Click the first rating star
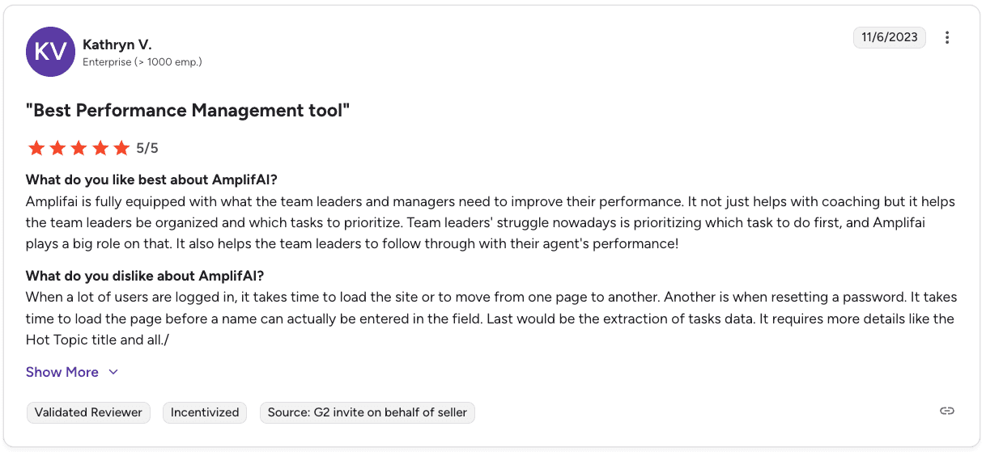986x452 pixels. coord(36,148)
